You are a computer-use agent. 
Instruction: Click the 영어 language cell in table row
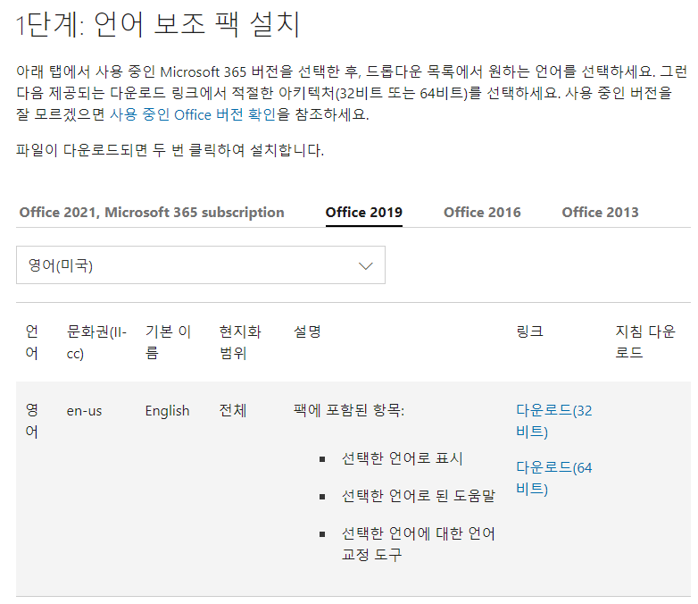(x=31, y=421)
